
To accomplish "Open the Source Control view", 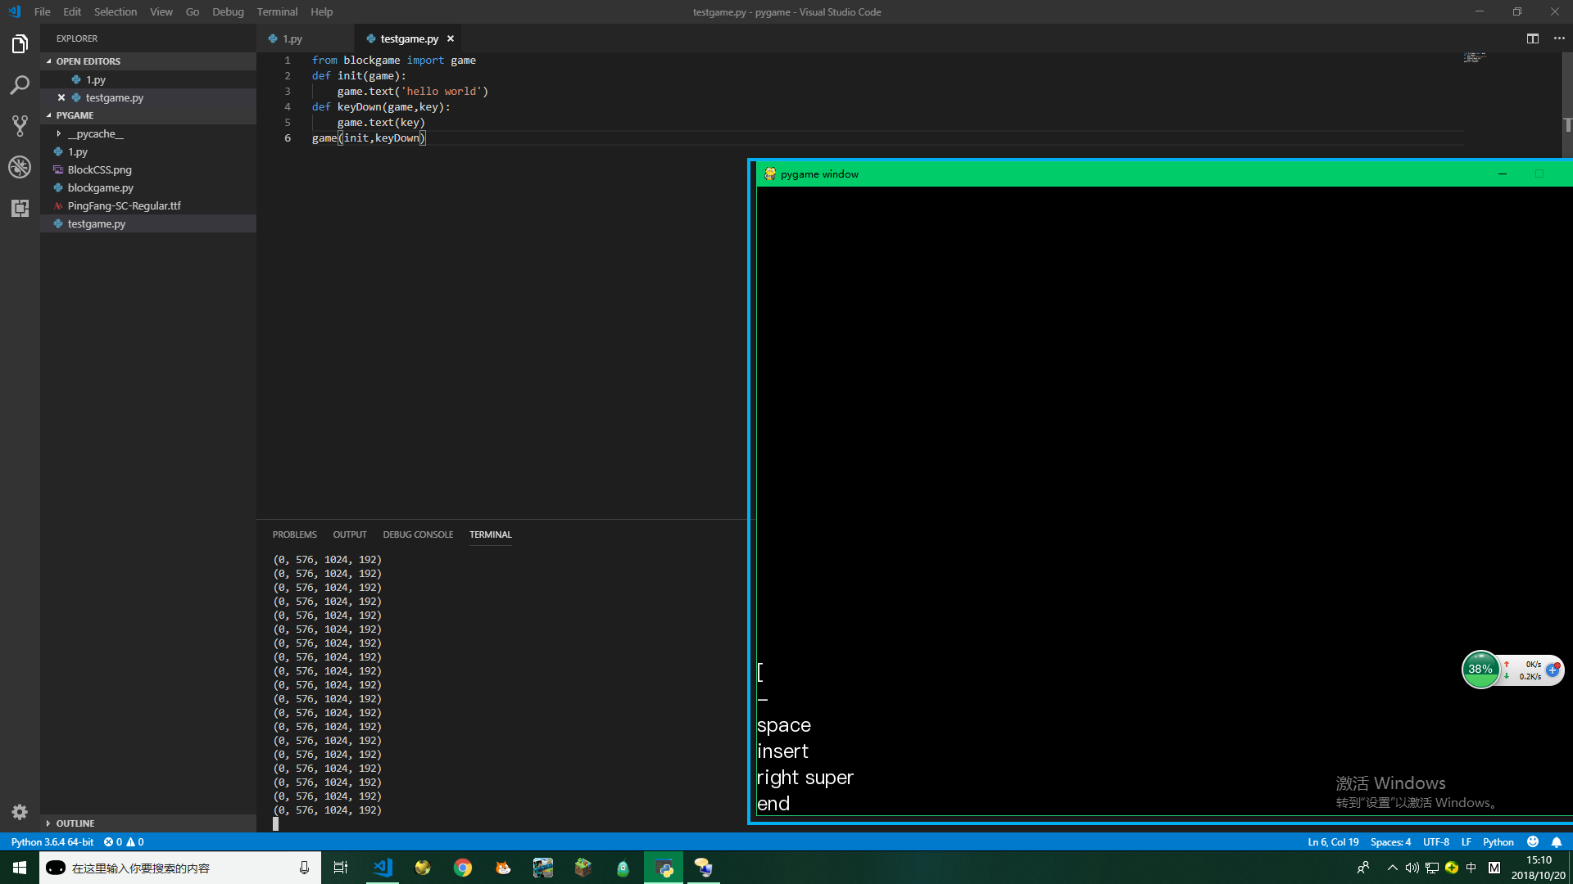I will click(20, 126).
